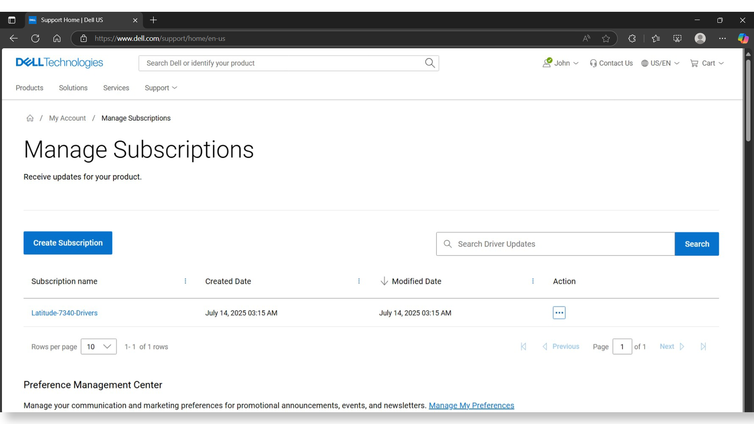754x424 pixels.
Task: Click the breadcrumb home icon
Action: tap(30, 118)
